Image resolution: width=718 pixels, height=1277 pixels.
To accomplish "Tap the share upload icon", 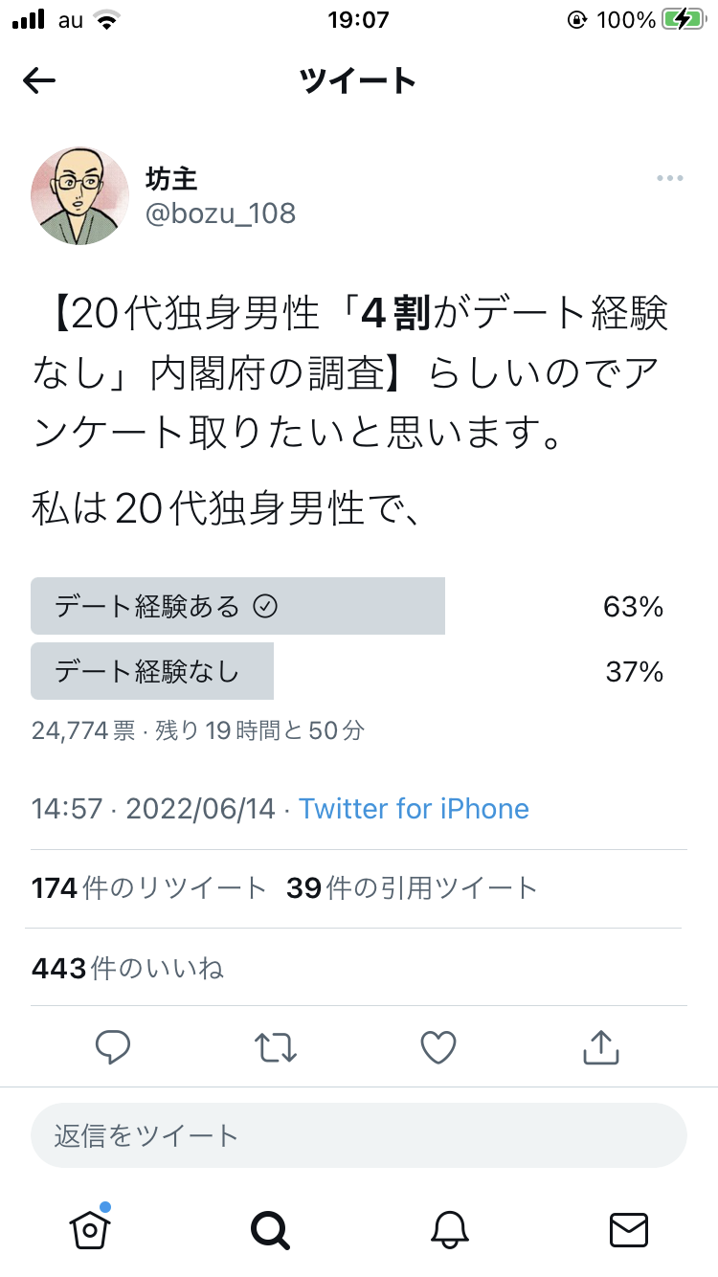I will [x=601, y=1047].
